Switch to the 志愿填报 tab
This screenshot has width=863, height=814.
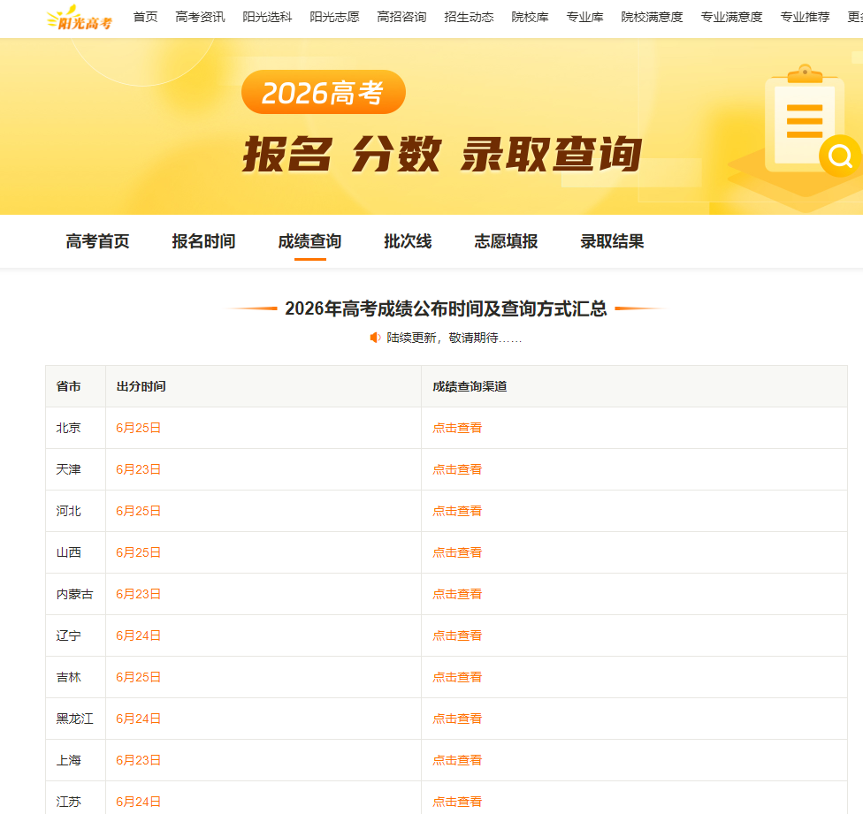pos(506,241)
